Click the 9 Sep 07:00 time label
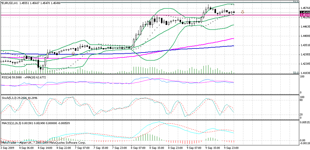 coord(194,148)
